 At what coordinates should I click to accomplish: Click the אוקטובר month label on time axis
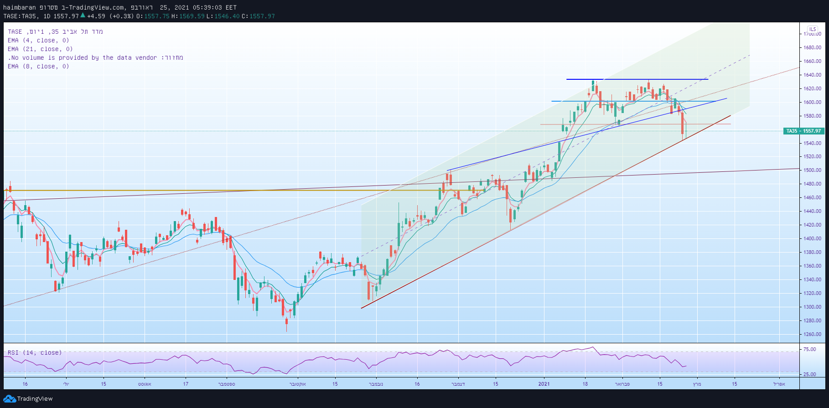298,384
